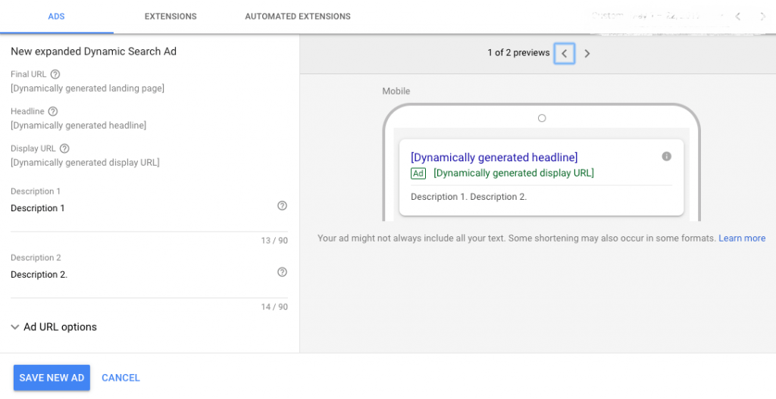Go to the previous ad preview
This screenshot has height=399, width=776.
564,54
